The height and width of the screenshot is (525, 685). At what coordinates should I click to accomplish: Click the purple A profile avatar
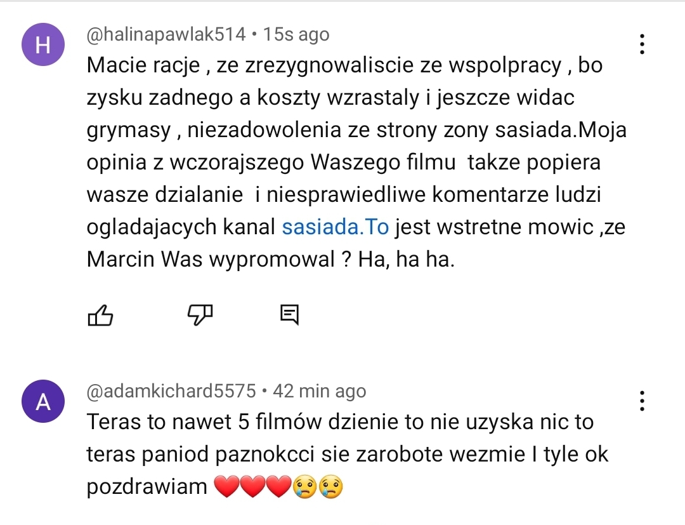click(x=43, y=402)
